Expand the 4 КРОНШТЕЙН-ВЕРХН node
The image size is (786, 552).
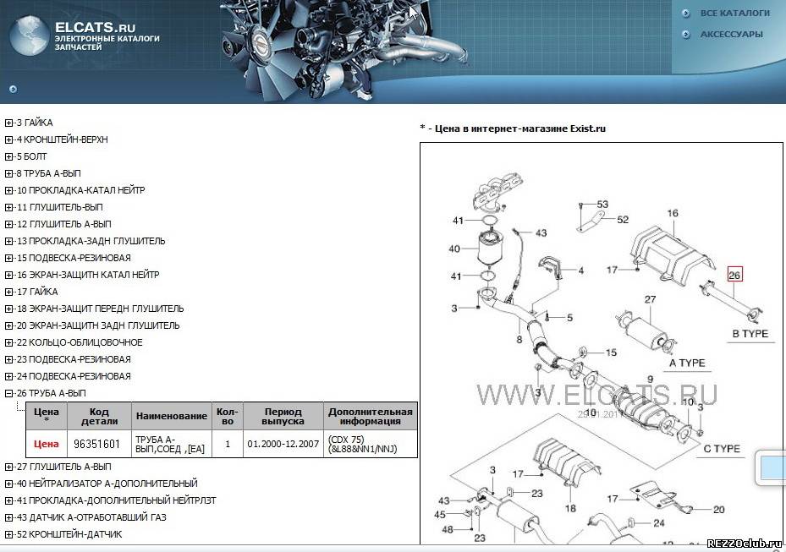tap(8, 139)
